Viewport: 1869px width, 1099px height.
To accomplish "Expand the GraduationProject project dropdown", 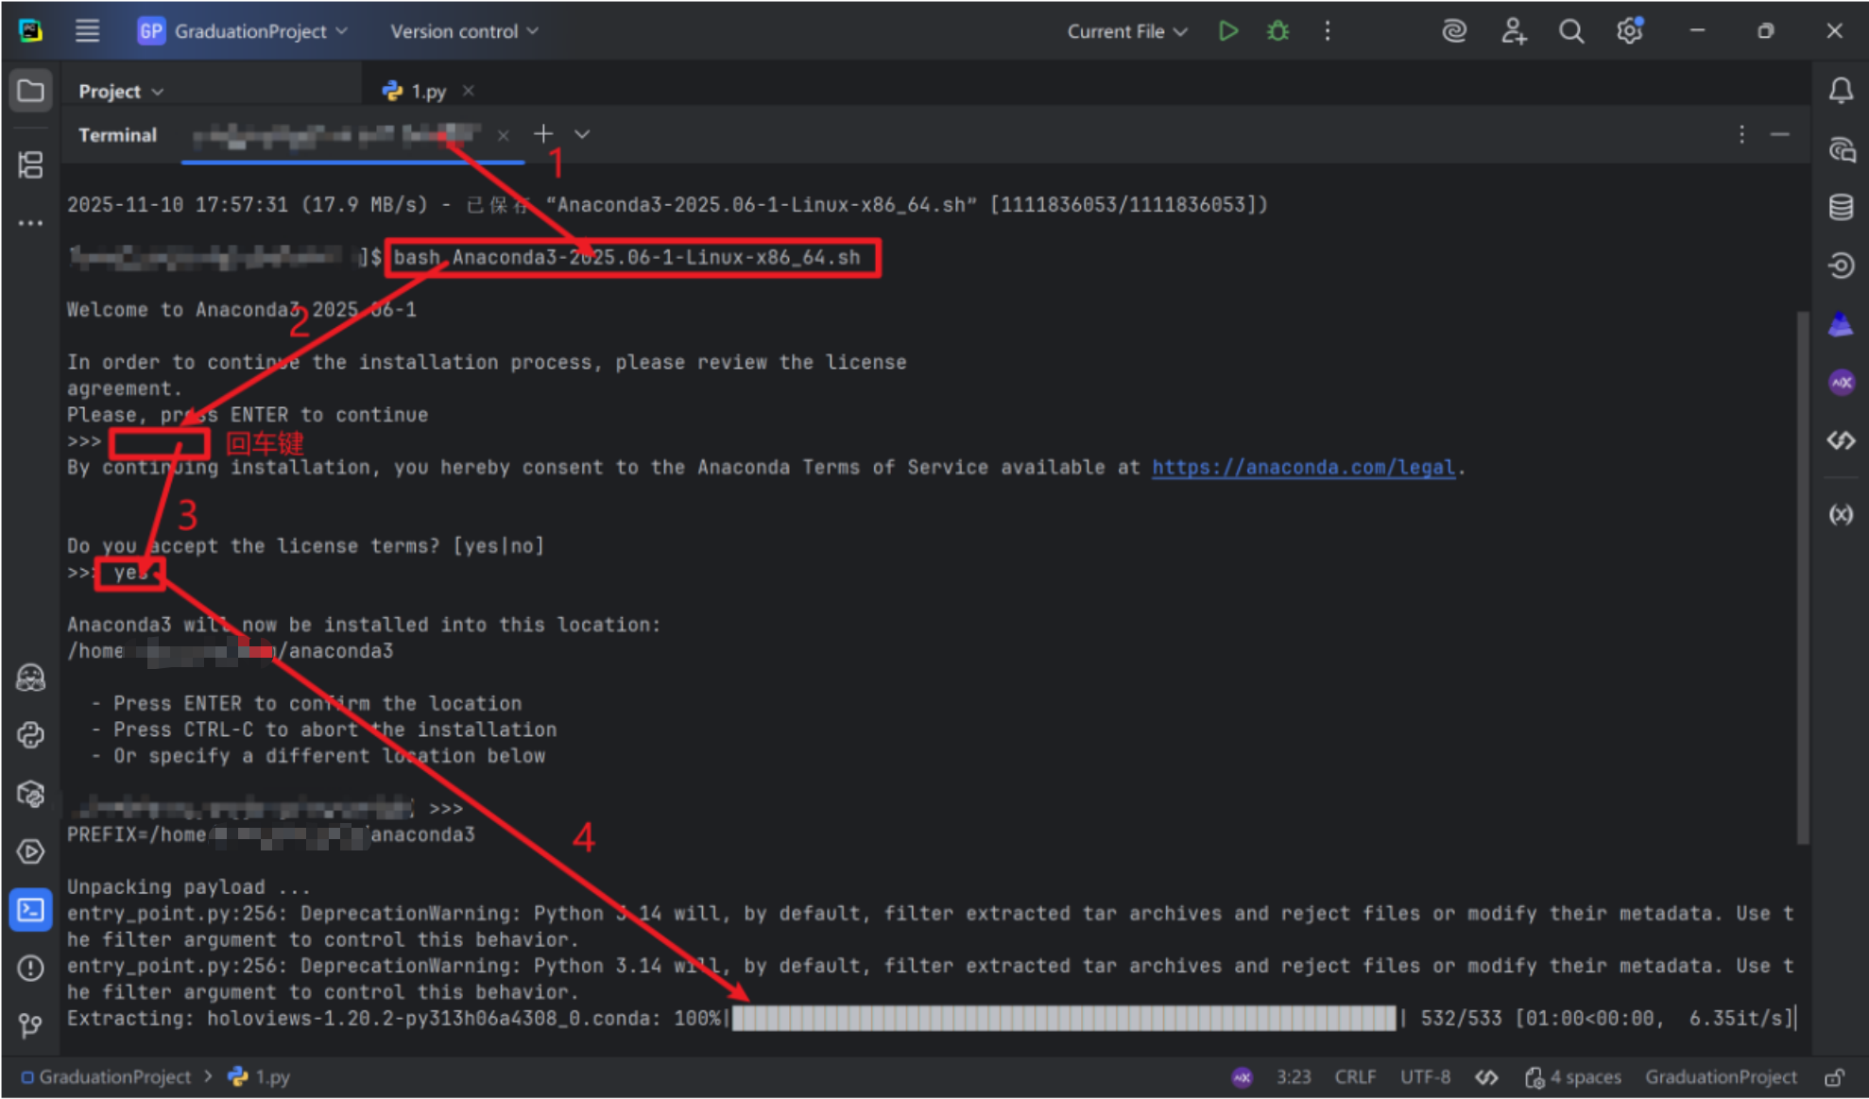I will (x=244, y=31).
